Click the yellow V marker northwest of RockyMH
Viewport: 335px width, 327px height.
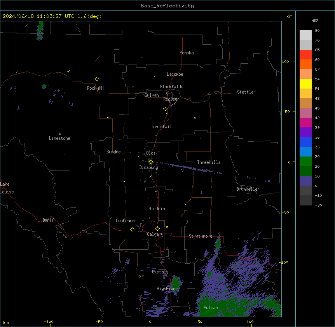68,71
